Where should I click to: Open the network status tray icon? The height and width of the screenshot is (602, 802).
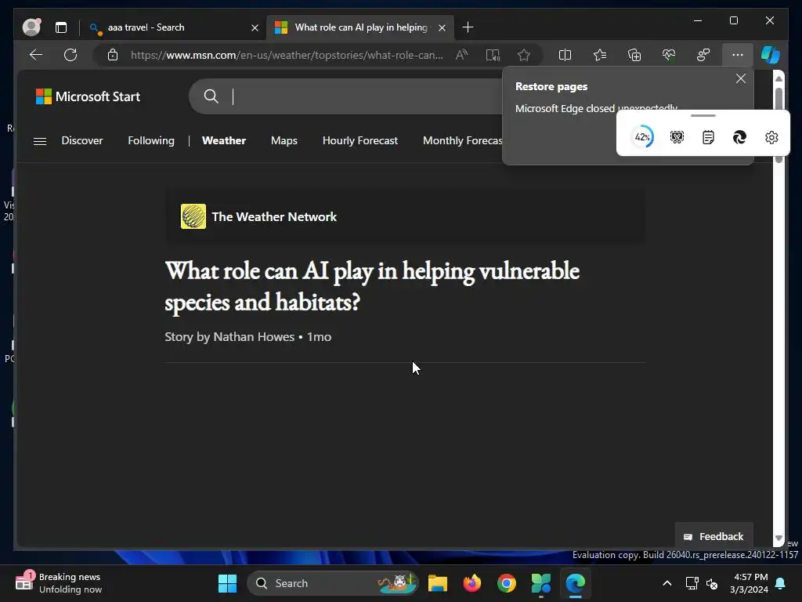pos(692,583)
